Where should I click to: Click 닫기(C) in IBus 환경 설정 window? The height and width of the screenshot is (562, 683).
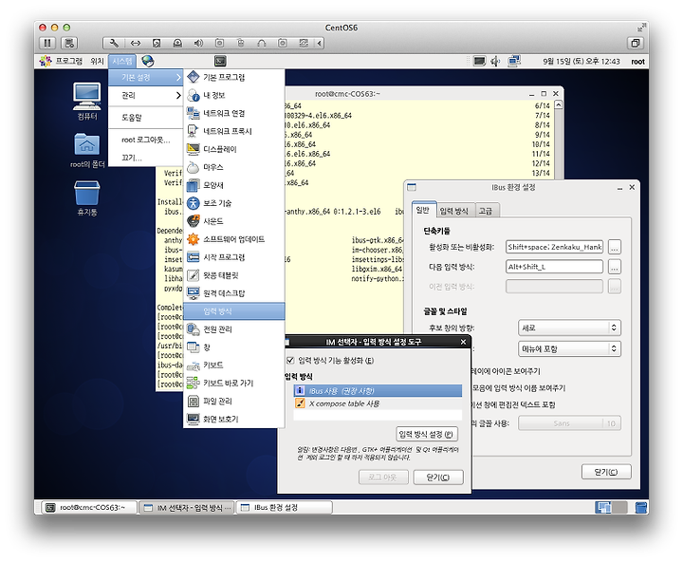point(606,471)
